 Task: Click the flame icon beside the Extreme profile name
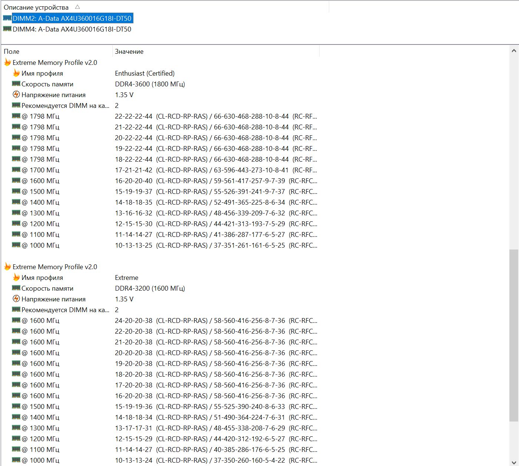(x=16, y=277)
